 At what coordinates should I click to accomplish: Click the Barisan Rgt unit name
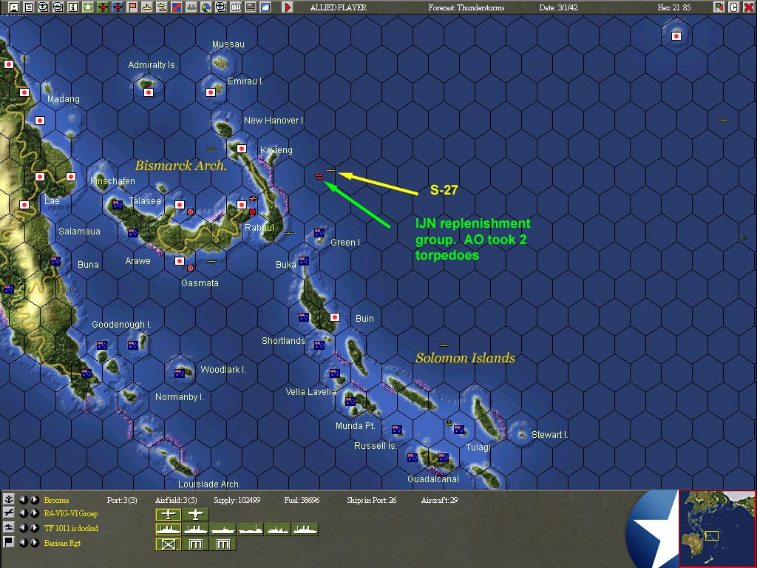click(x=62, y=544)
